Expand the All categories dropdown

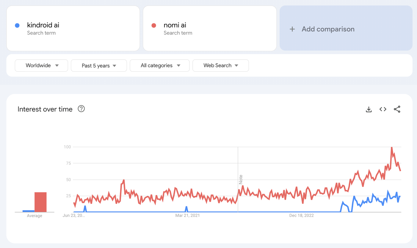tap(160, 65)
